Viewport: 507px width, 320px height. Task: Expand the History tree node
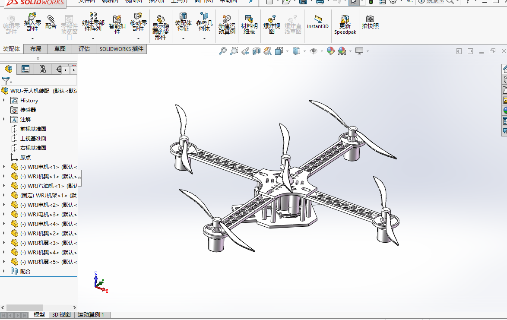tap(4, 101)
